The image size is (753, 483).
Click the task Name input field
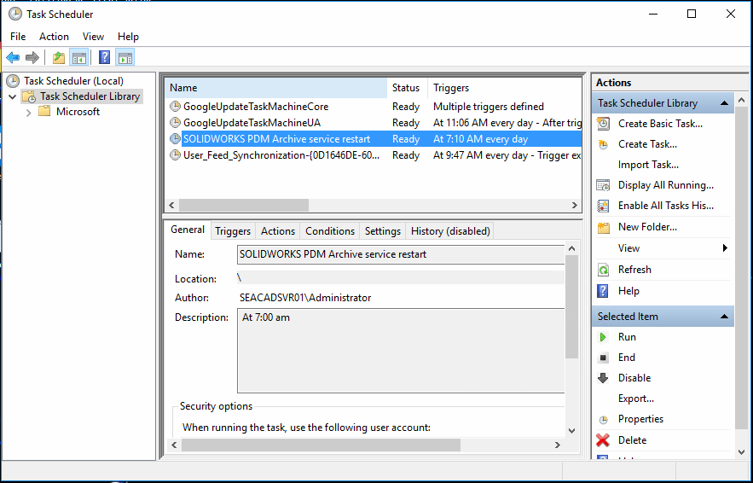[x=401, y=254]
